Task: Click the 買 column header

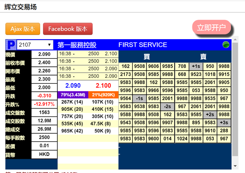Action: click(147, 56)
